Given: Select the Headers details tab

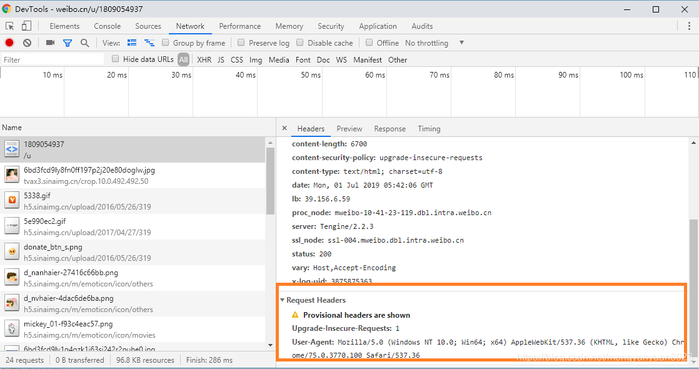Looking at the screenshot, I should tap(311, 128).
